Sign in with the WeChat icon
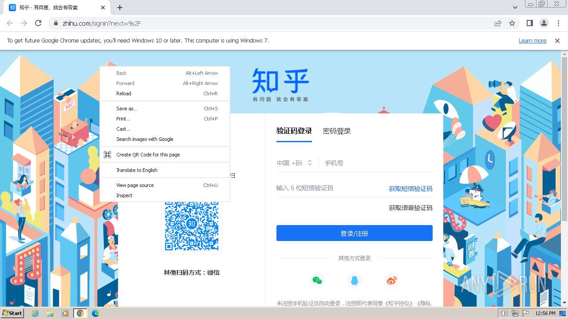 coord(317,280)
